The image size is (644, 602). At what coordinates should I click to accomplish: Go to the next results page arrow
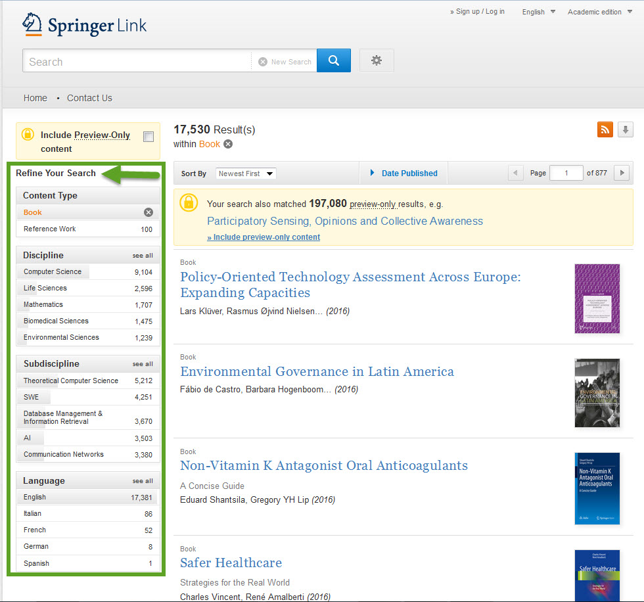[622, 173]
